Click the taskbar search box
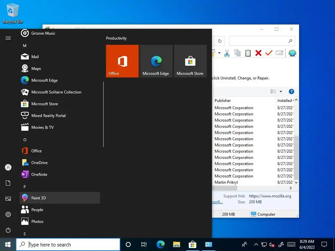 (x=68, y=244)
